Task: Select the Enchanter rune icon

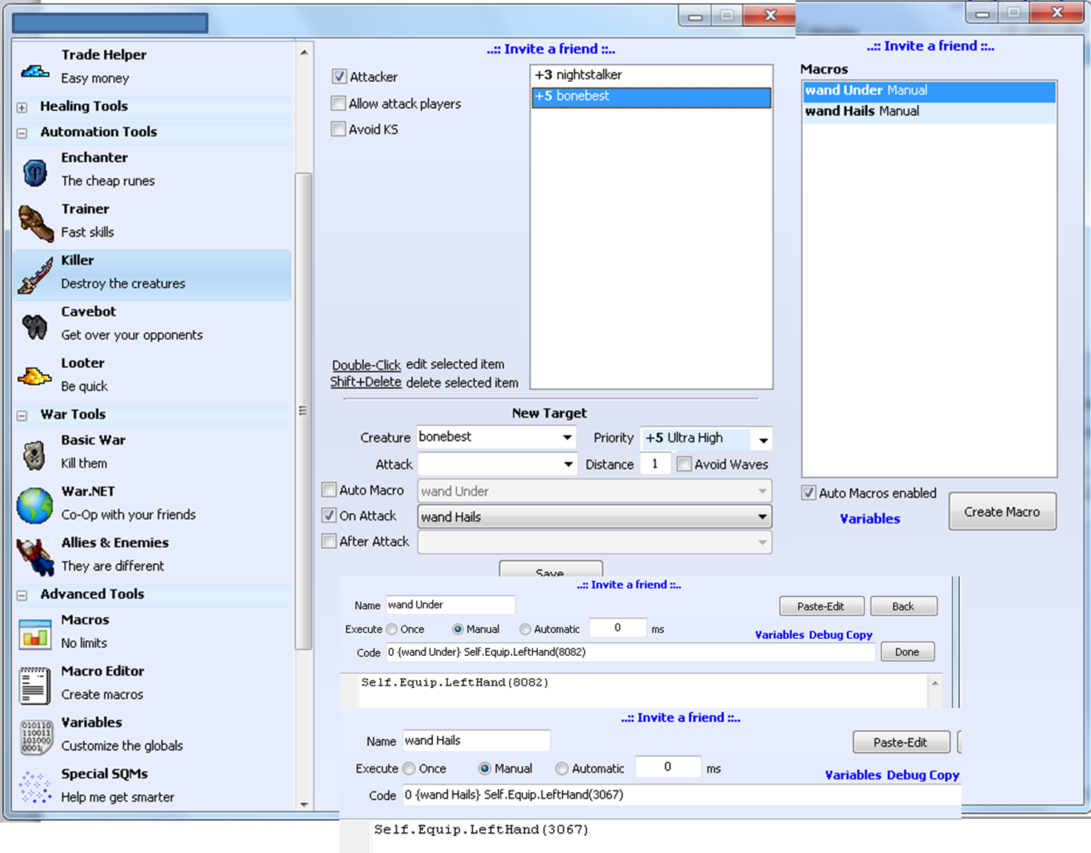Action: 35,173
